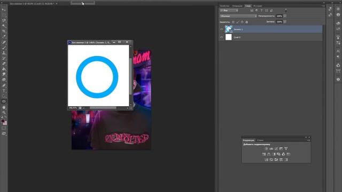Select the History Brush tool
342x192 pixels.
pos(4,58)
